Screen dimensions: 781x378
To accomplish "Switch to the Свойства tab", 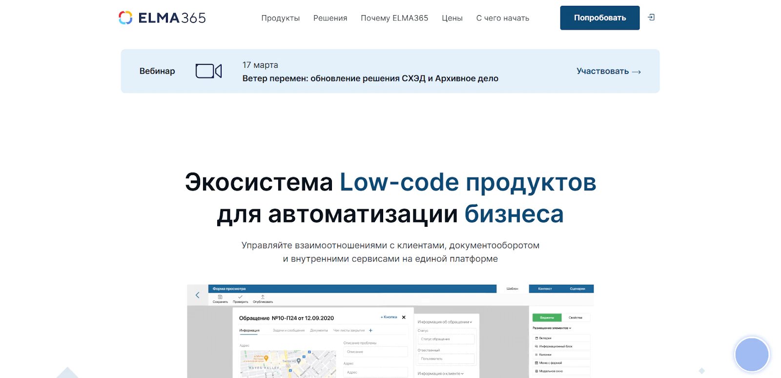I will click(x=575, y=318).
